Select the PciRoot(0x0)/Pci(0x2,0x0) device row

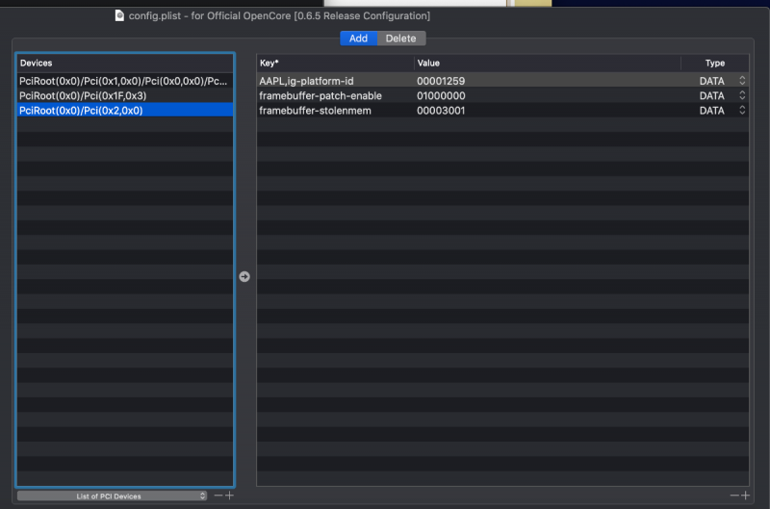(x=125, y=111)
